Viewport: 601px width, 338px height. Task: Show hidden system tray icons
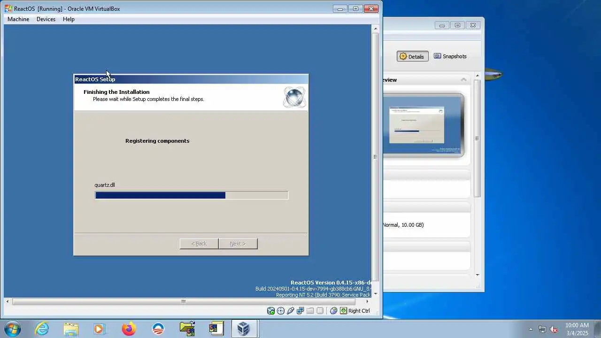click(x=531, y=330)
